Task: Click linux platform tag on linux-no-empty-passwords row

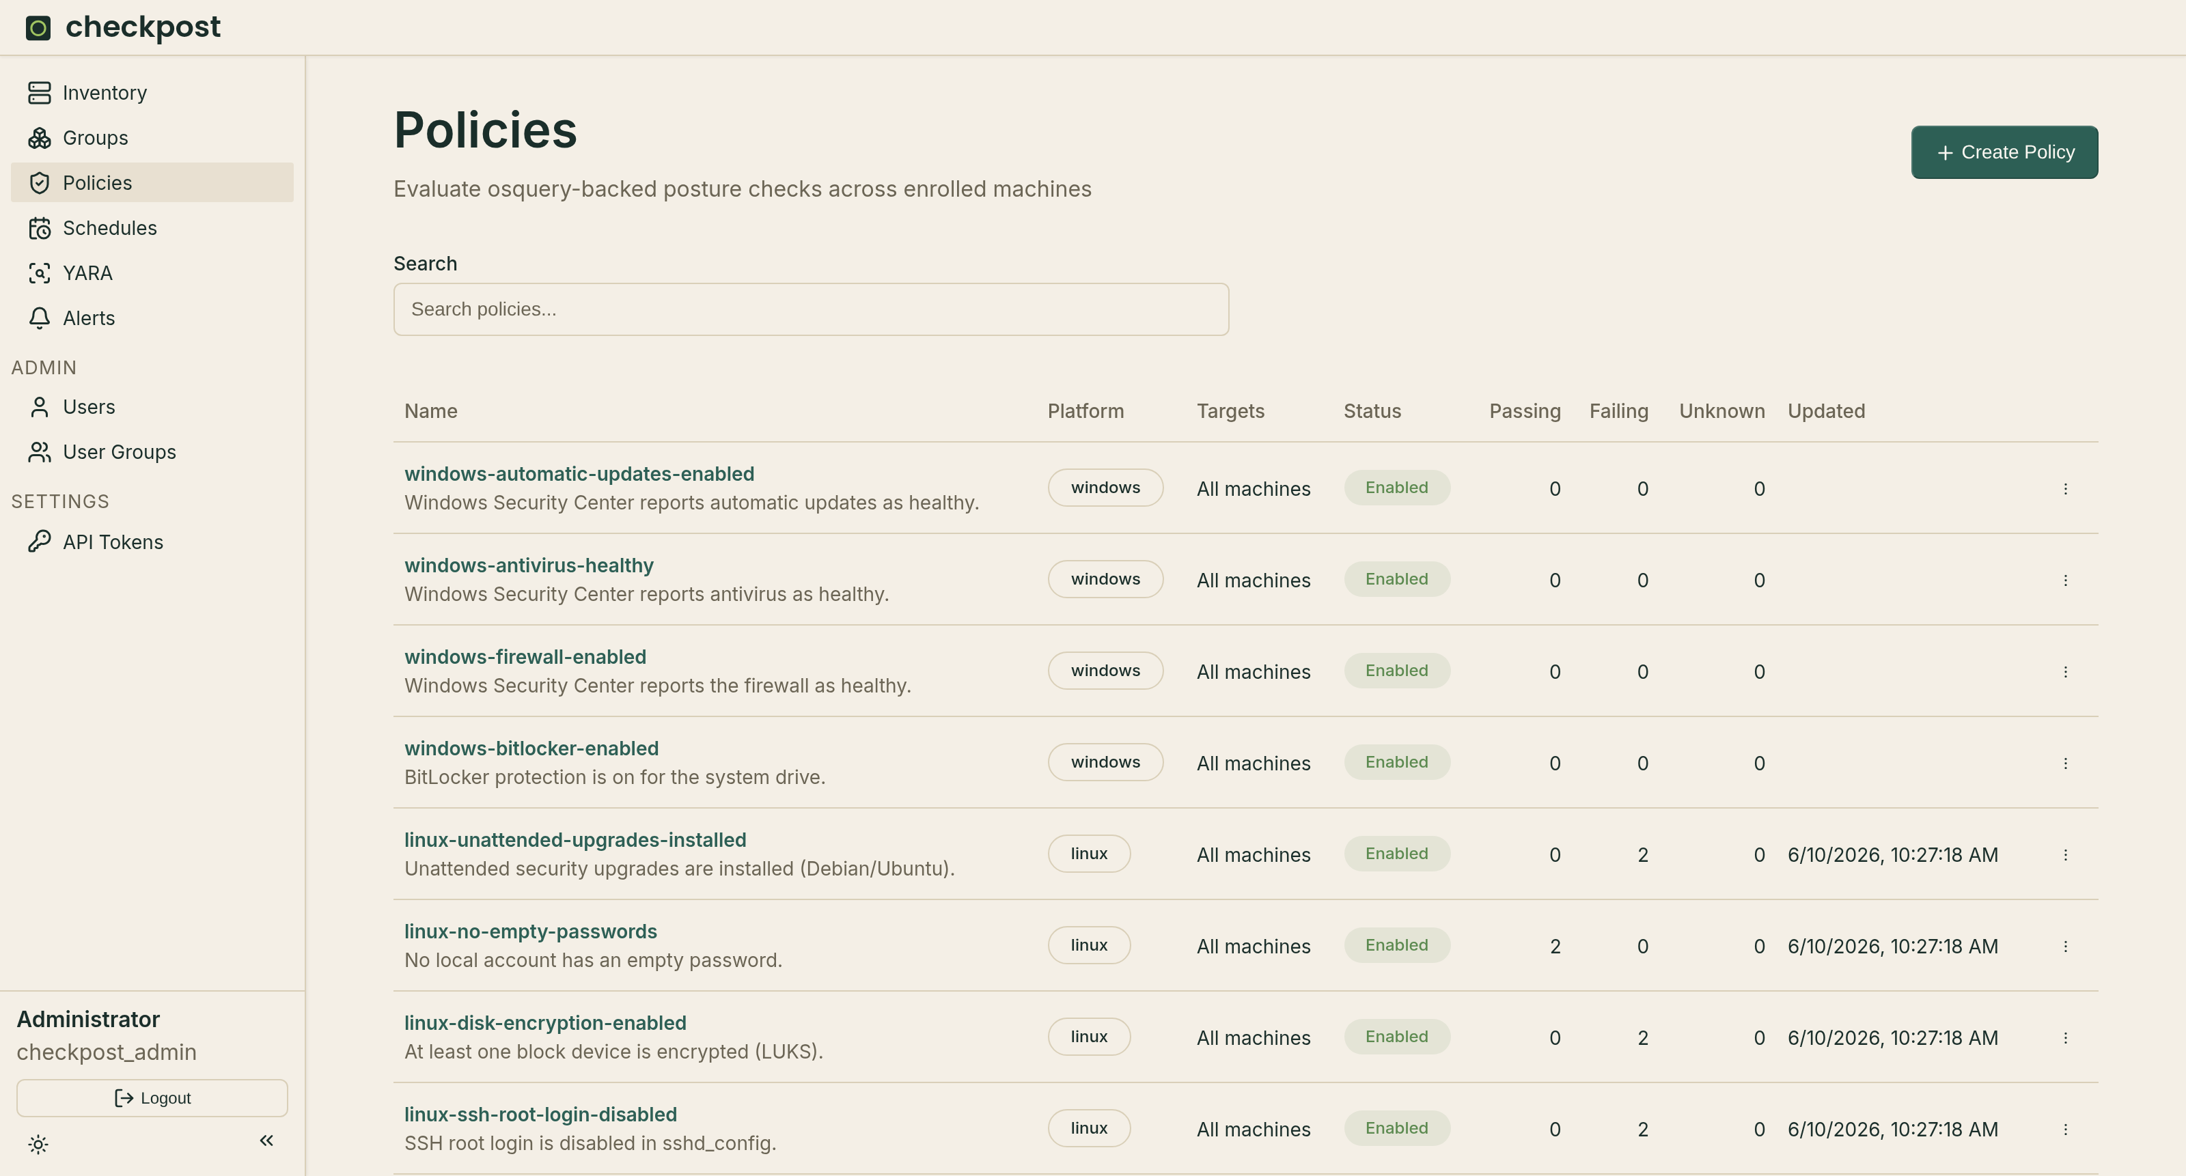Action: click(1089, 945)
